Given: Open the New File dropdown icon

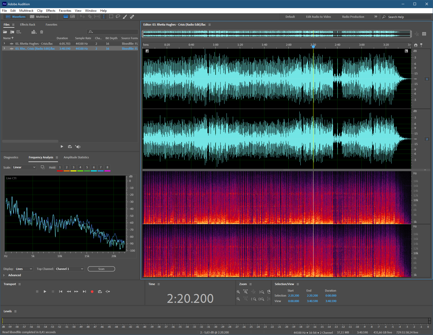Looking at the screenshot, I should point(19,32).
